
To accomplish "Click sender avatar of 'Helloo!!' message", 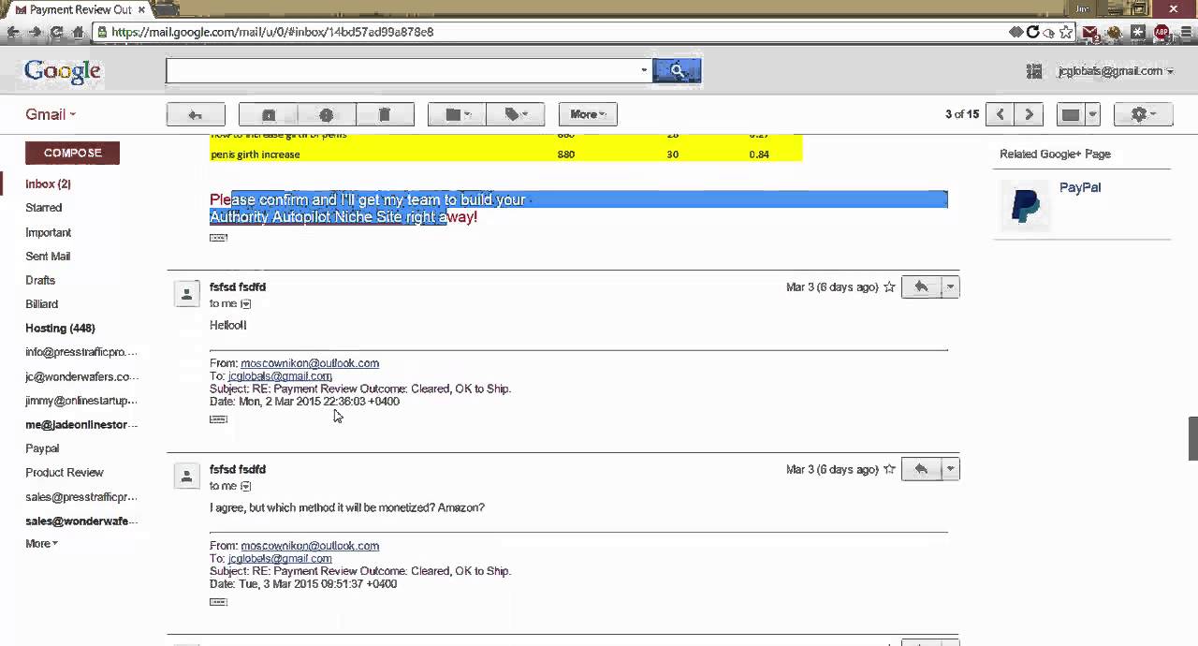I will [x=187, y=294].
